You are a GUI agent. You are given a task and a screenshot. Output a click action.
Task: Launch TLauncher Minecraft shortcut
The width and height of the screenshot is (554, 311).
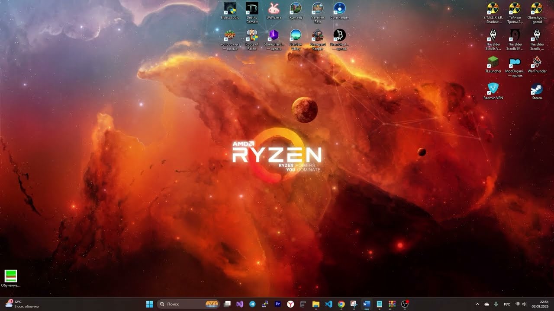click(493, 64)
